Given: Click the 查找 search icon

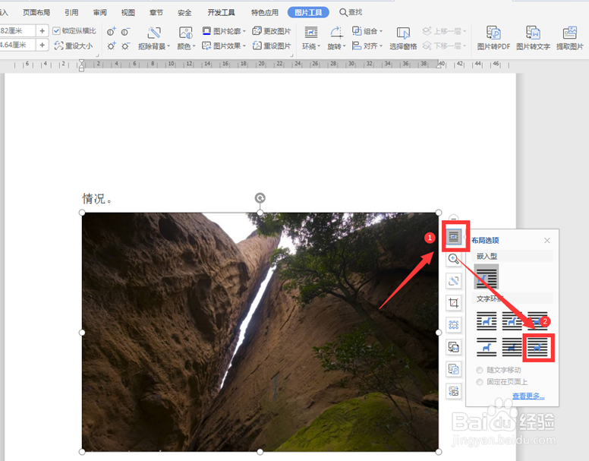Looking at the screenshot, I should [343, 12].
